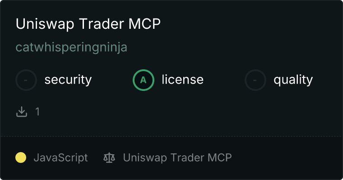
Task: Click the dashed divider line on card
Action: pyautogui.click(x=171, y=136)
